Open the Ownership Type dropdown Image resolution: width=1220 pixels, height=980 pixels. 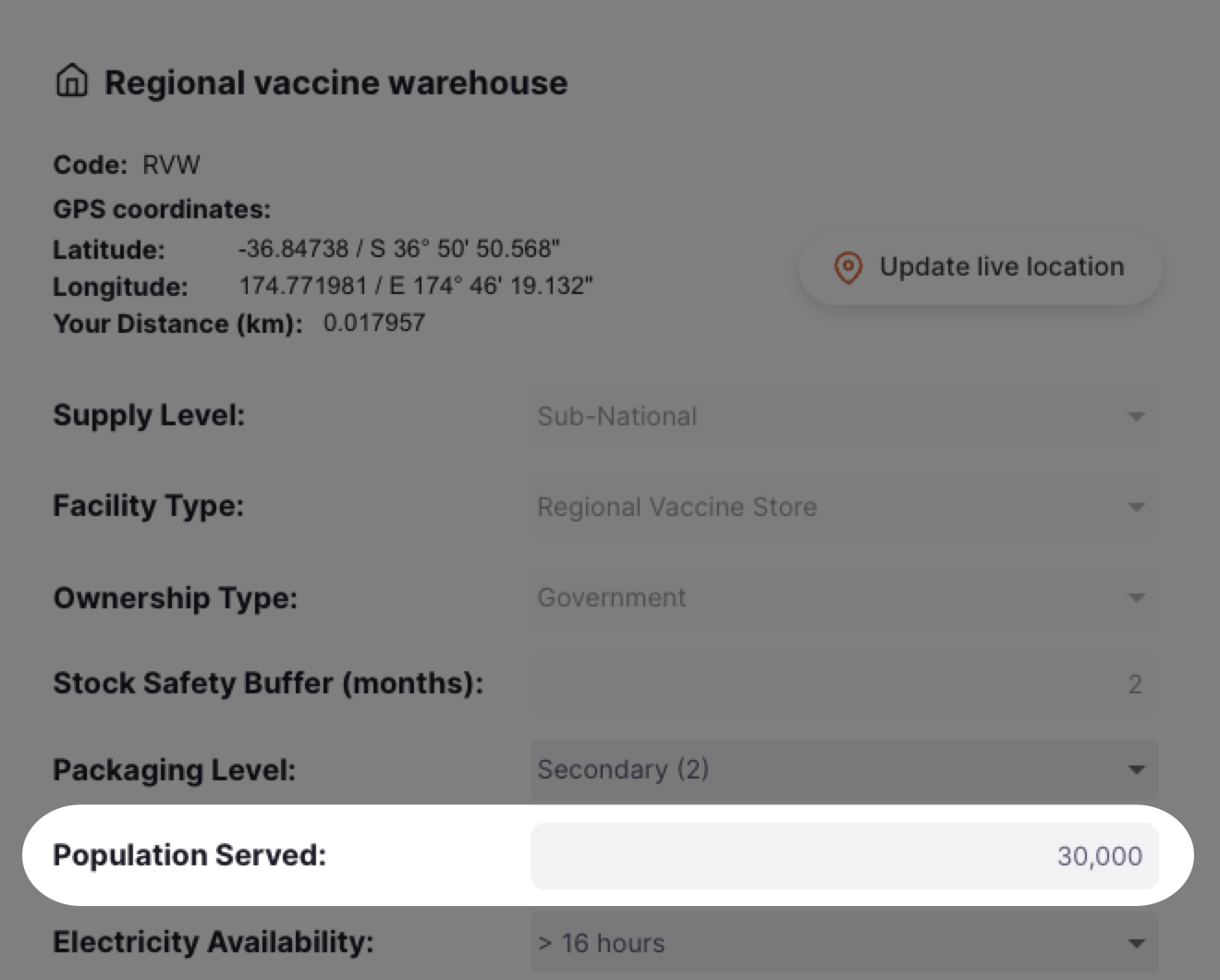844,597
